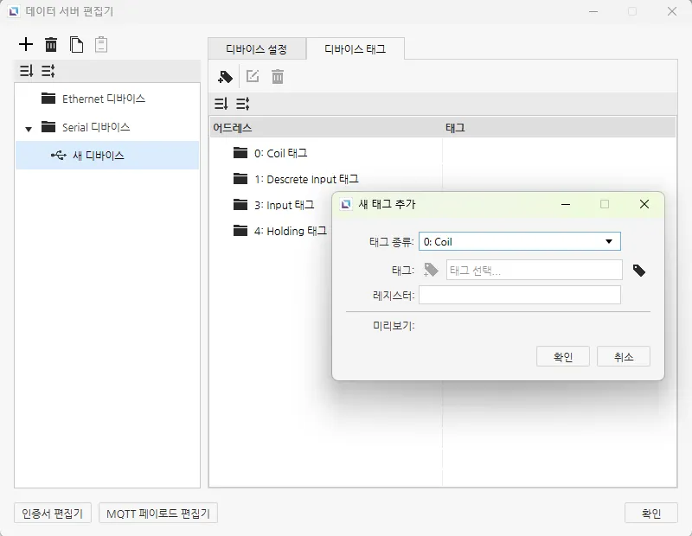This screenshot has width=692, height=536.
Task: Collapse the Serial 디바이스 tree node
Action: (29, 129)
